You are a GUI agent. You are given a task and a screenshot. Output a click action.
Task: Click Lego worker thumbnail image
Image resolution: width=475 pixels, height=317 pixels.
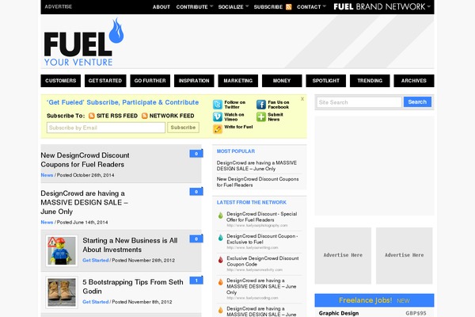click(x=62, y=251)
